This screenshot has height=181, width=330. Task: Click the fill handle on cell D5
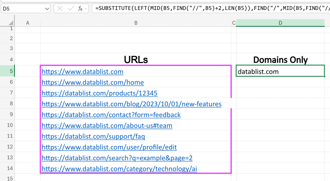[x=324, y=76]
